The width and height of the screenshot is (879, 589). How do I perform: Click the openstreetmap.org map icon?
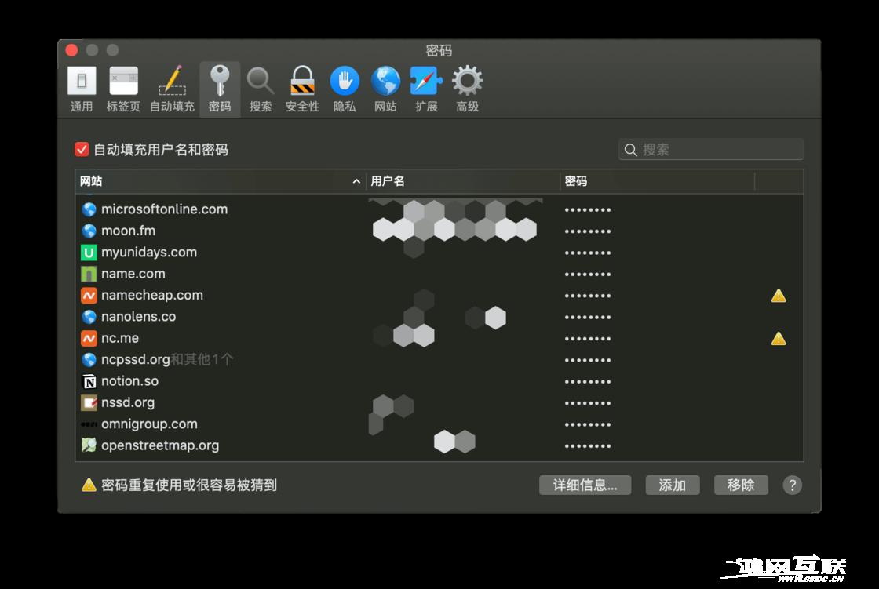pos(89,445)
